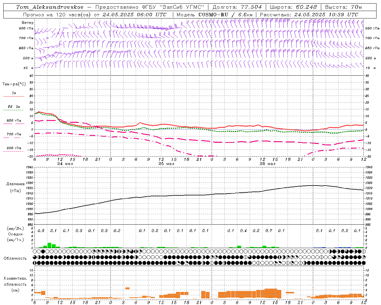Click the longitude value Долгота: 77.504
Viewport: 381px width, 305px height.
point(237,7)
